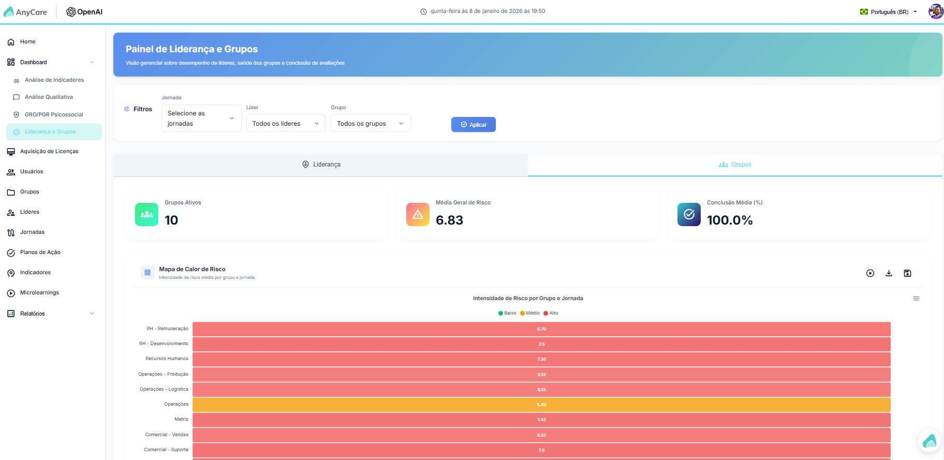Toggle Médio legend series

530,313
